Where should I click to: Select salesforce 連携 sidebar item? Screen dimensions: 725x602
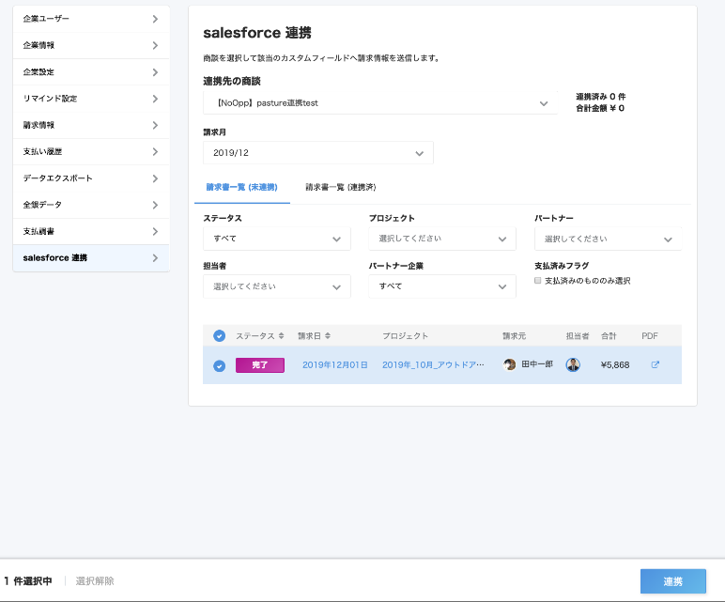click(x=91, y=258)
